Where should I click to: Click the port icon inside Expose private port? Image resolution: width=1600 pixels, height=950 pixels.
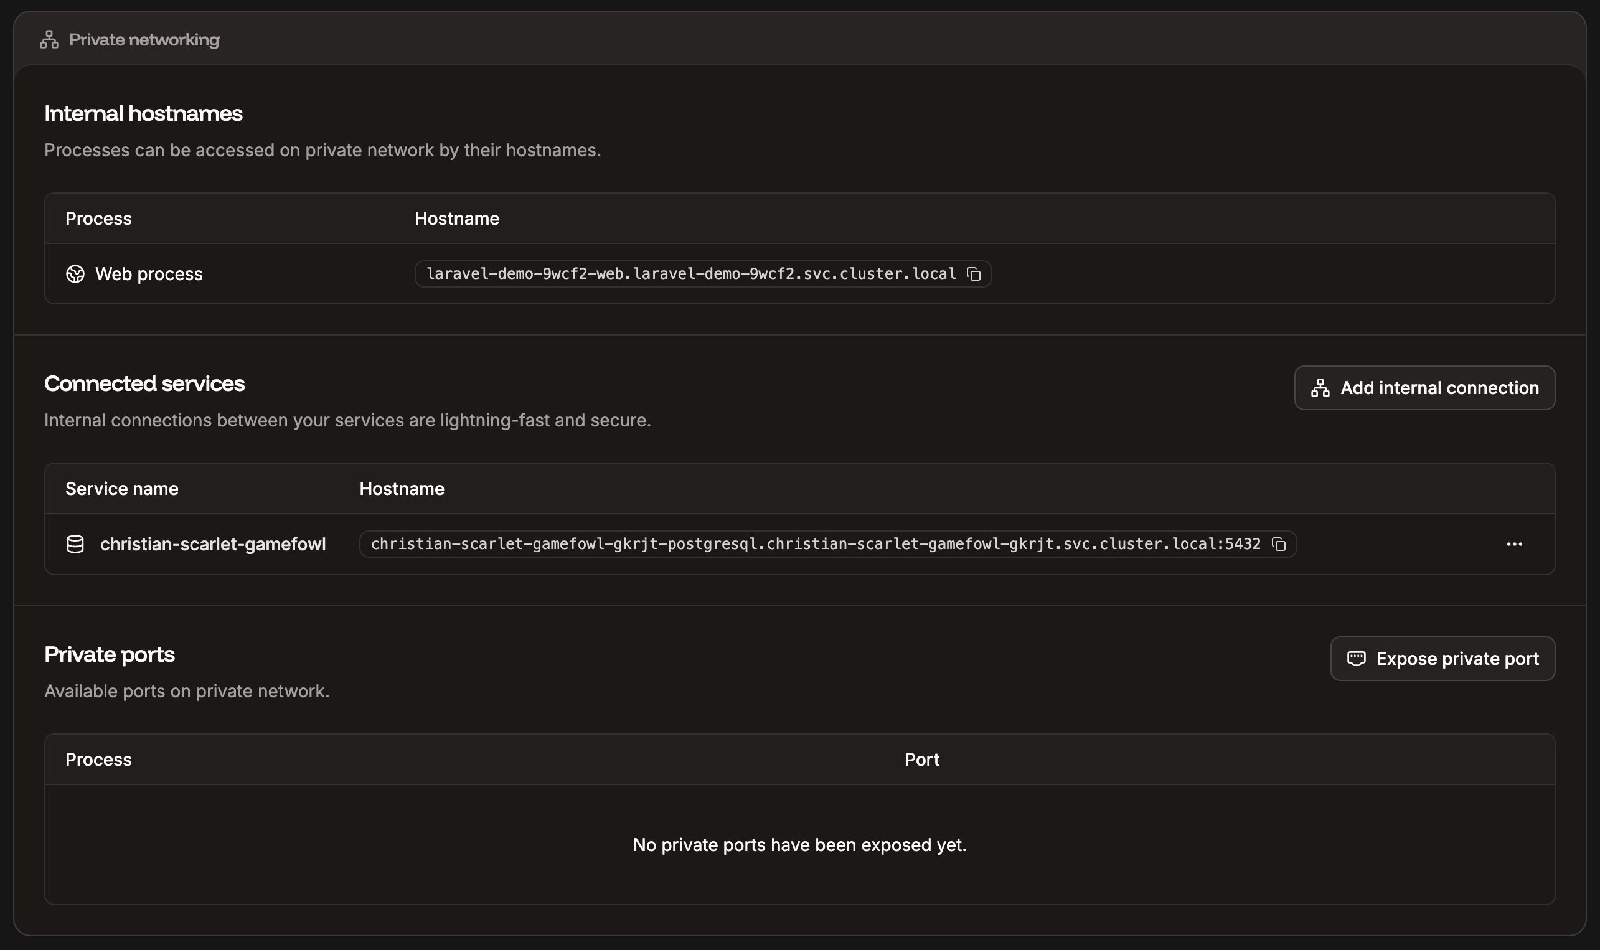(1357, 658)
